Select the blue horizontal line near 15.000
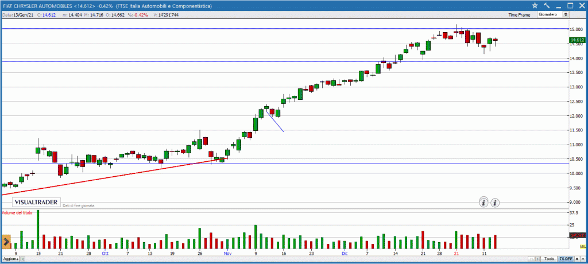Viewport: 588px width, 264px height. click(285, 29)
